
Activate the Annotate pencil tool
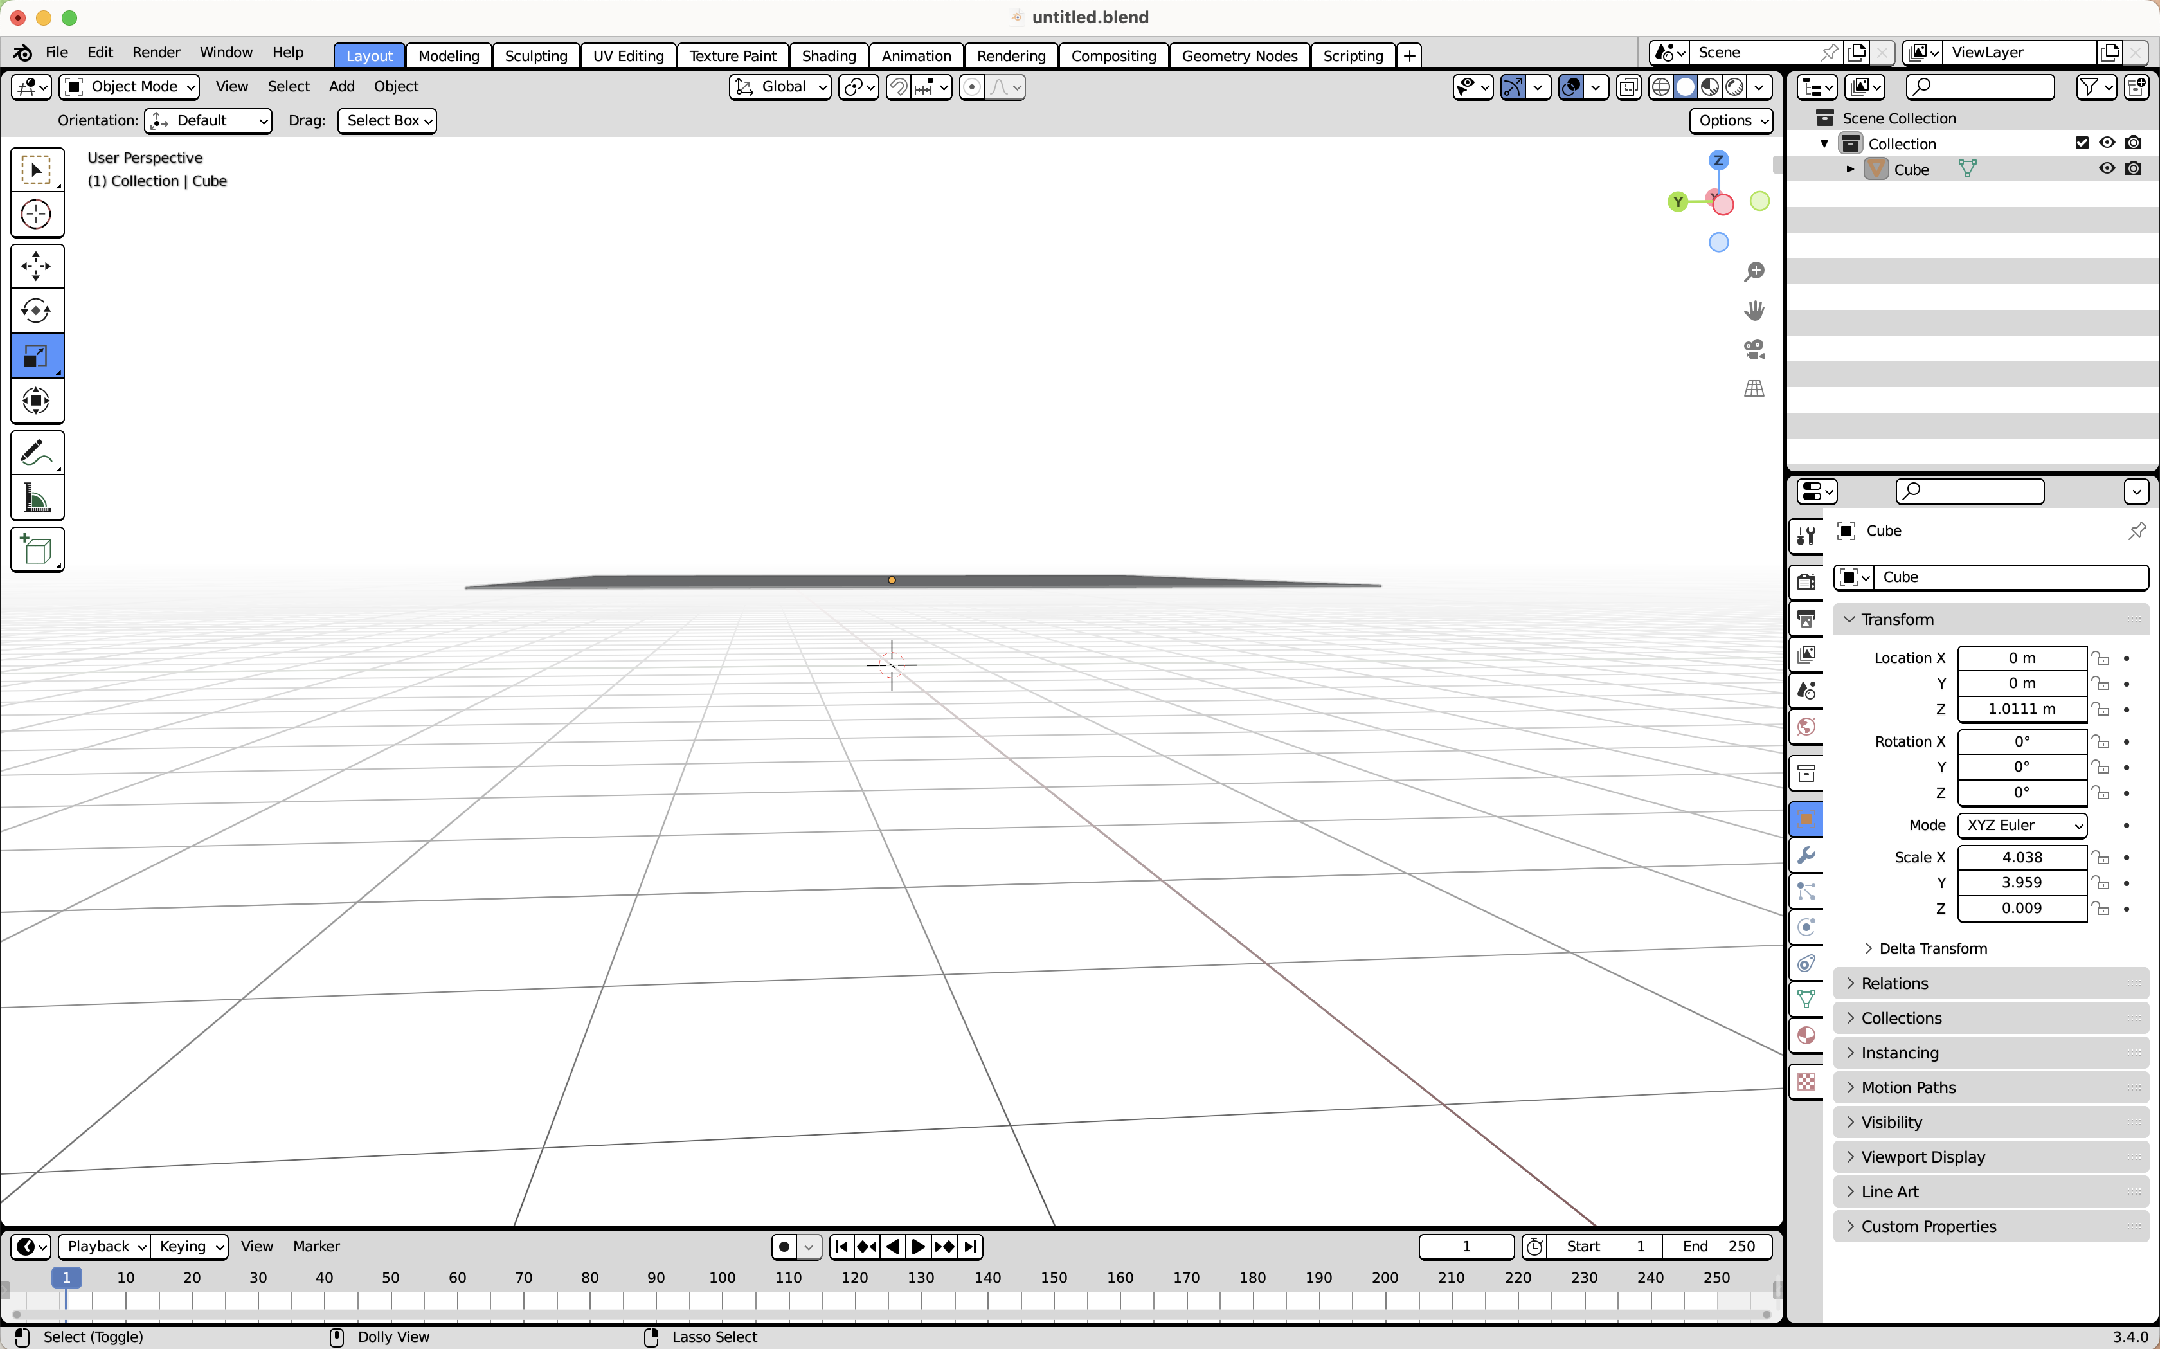37,453
